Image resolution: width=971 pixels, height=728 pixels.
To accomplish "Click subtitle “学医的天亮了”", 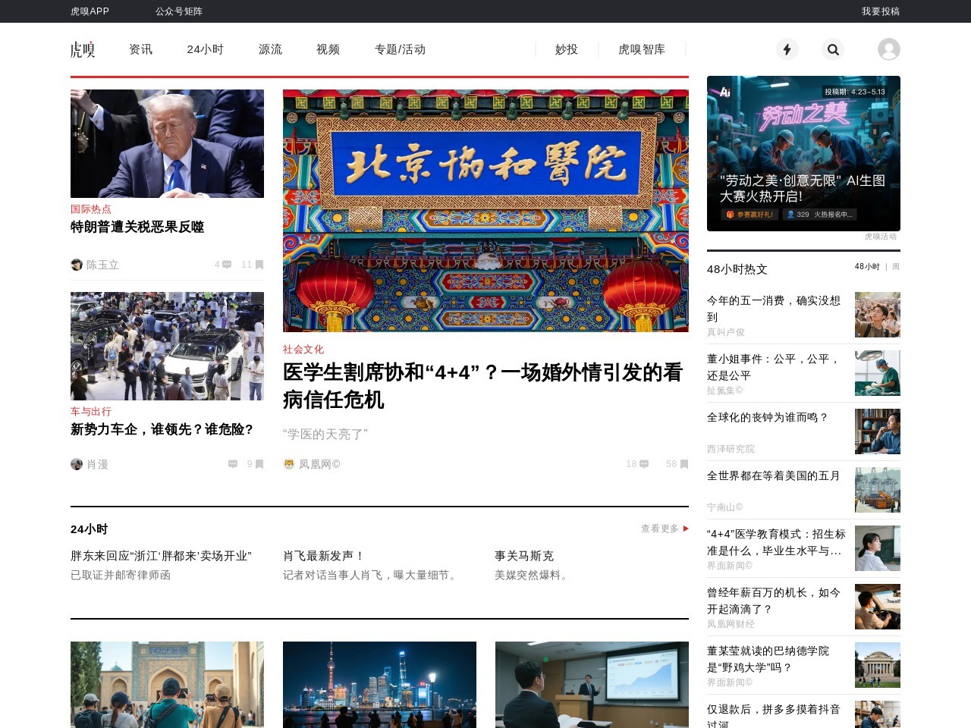I will coord(325,434).
